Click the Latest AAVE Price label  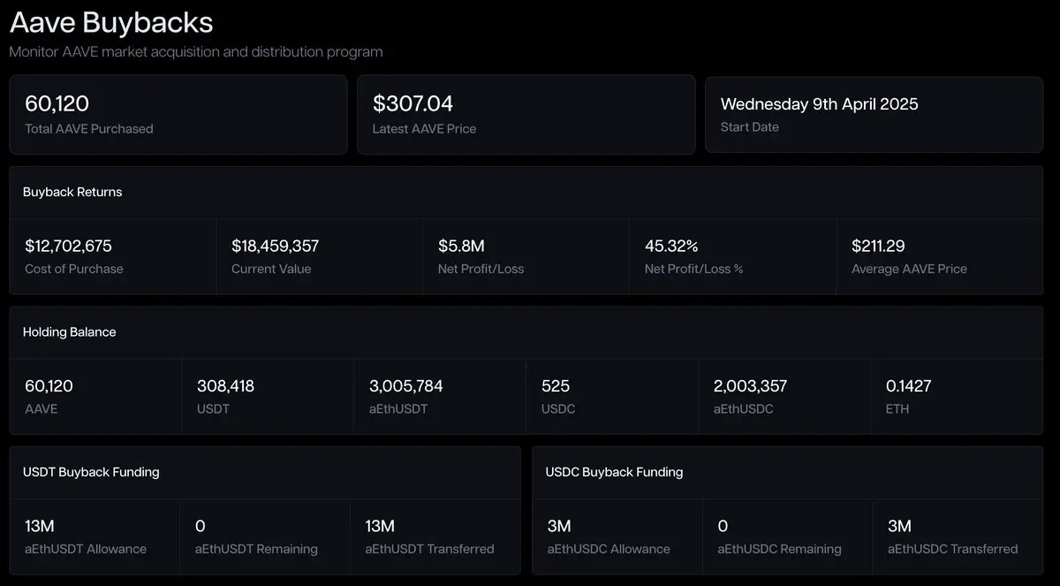[x=425, y=129]
